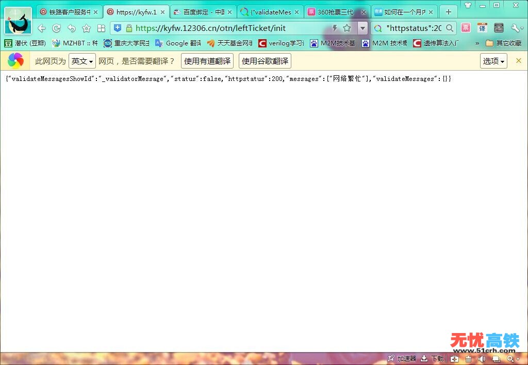Click the httpstatus search input box
The height and width of the screenshot is (365, 528).
point(412,28)
